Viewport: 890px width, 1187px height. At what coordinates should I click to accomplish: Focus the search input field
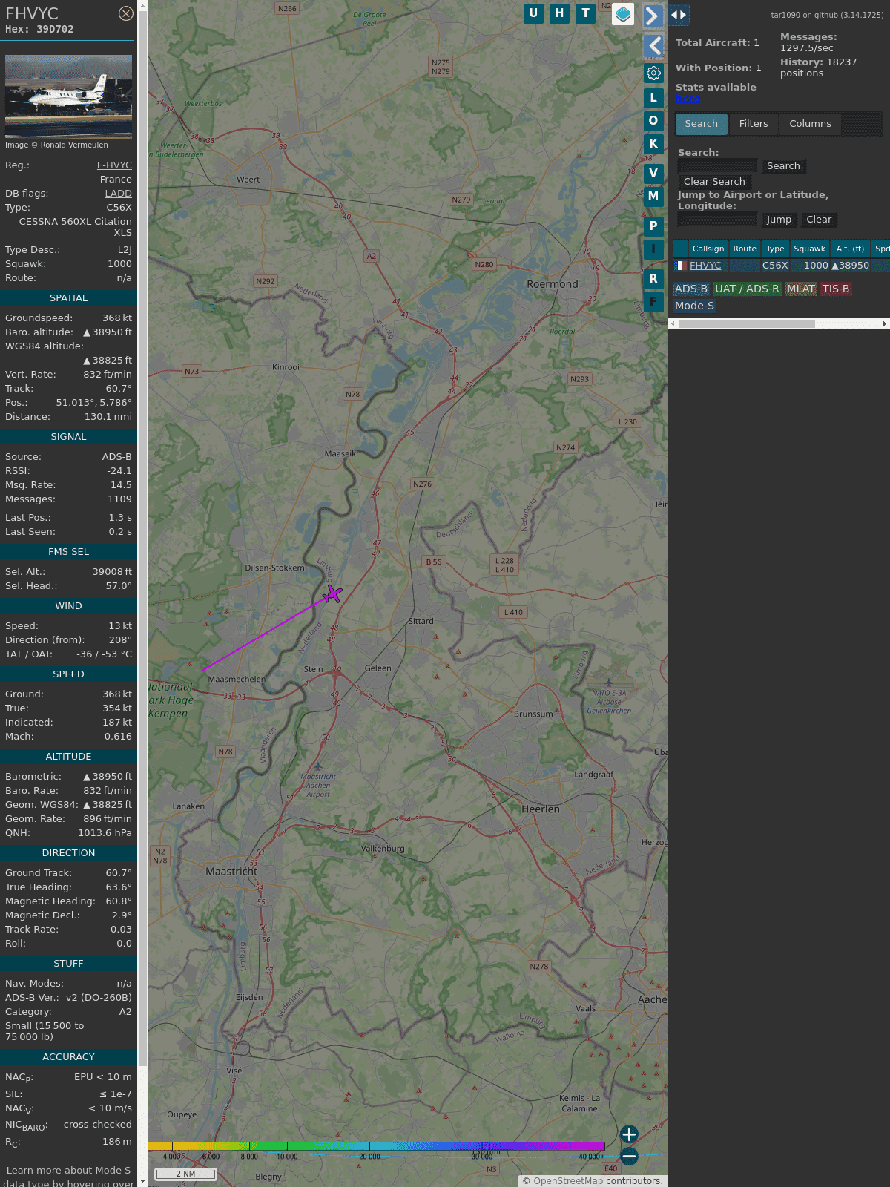click(717, 166)
